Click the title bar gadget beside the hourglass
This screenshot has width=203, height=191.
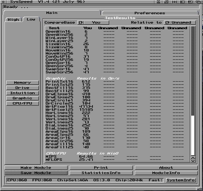166,2
